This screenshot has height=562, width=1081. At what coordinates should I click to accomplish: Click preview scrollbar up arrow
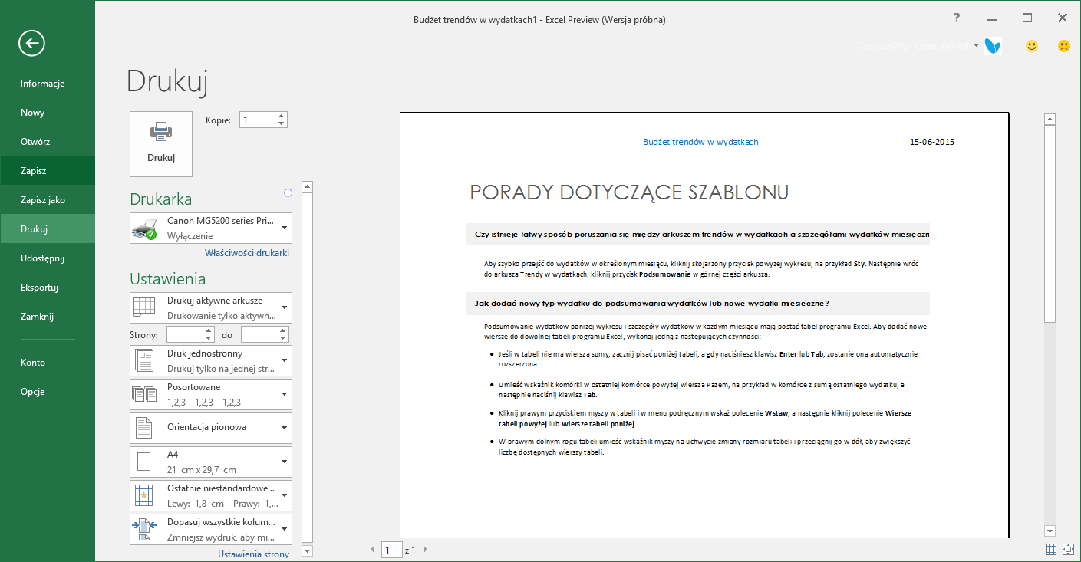click(x=1050, y=118)
